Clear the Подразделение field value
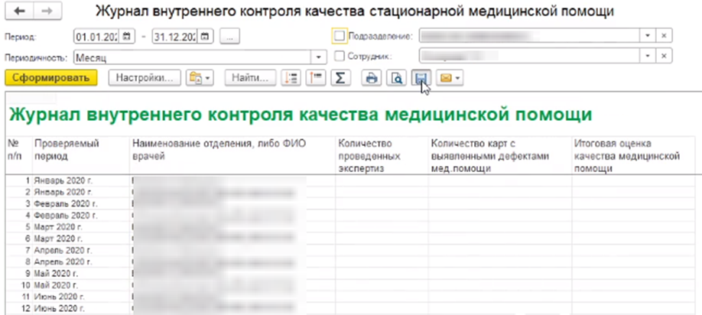 [x=665, y=36]
